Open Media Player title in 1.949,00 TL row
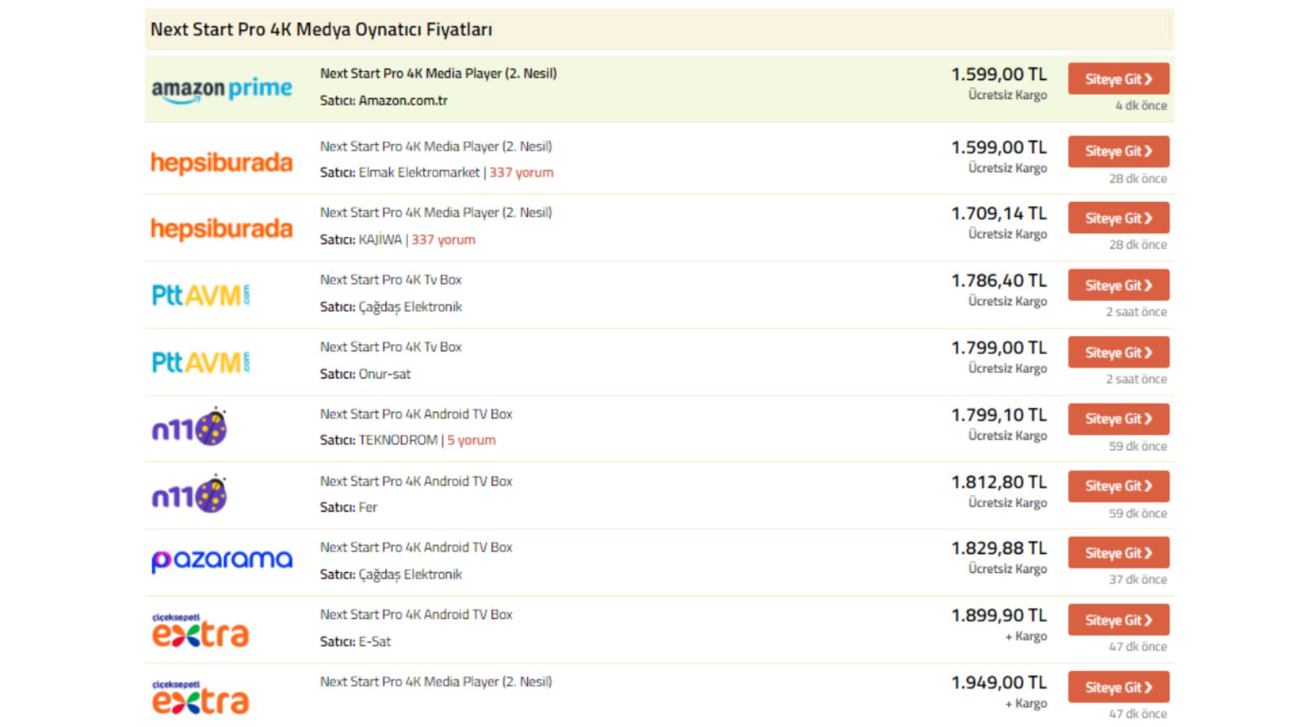1293x727 pixels. (436, 682)
